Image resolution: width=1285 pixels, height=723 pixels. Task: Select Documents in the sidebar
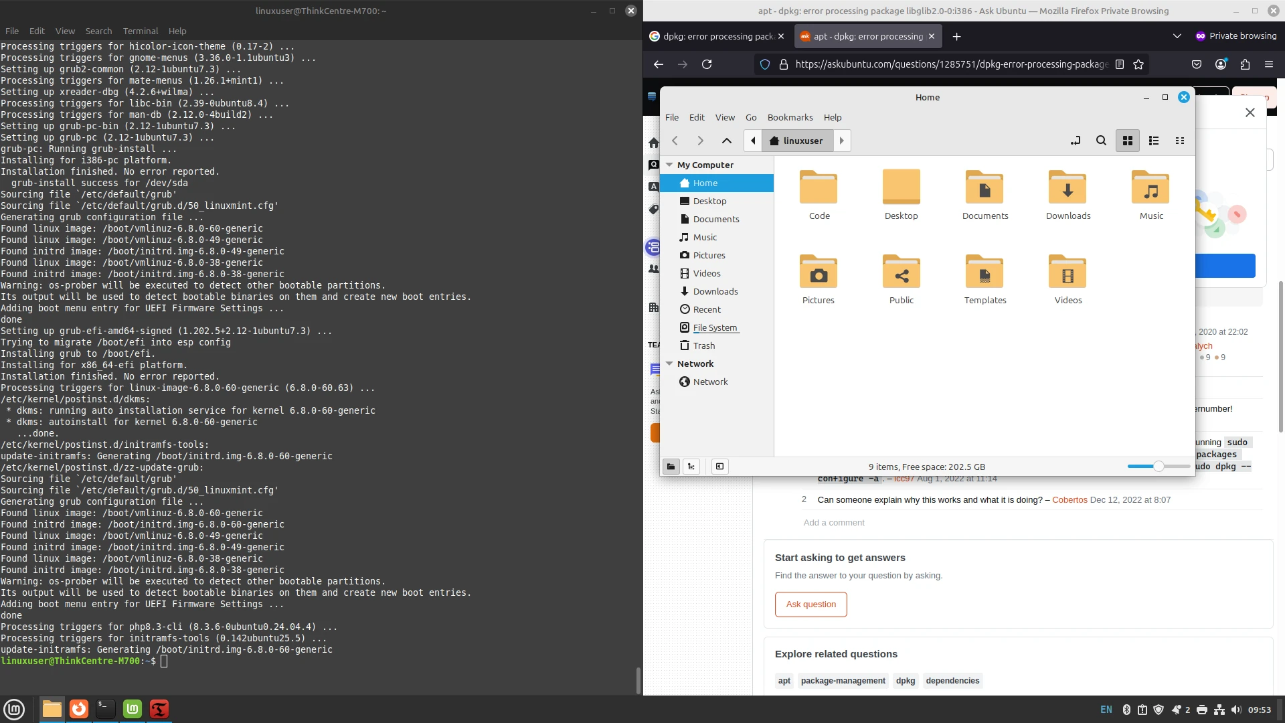click(717, 219)
